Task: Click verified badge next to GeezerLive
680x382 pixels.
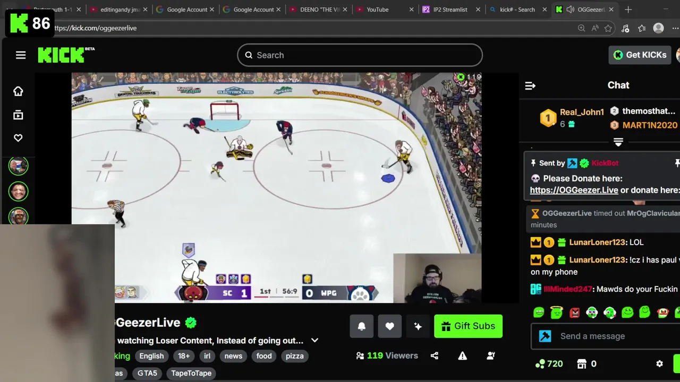Action: pos(191,323)
